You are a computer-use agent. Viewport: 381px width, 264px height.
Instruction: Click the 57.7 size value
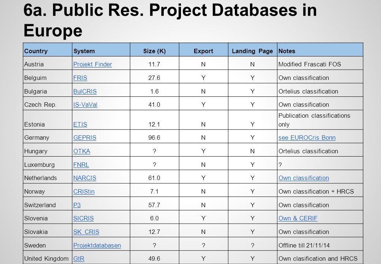click(x=154, y=205)
